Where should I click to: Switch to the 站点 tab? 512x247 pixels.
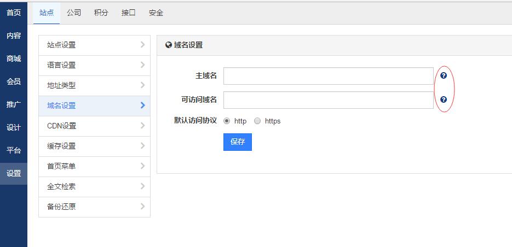[x=47, y=13]
